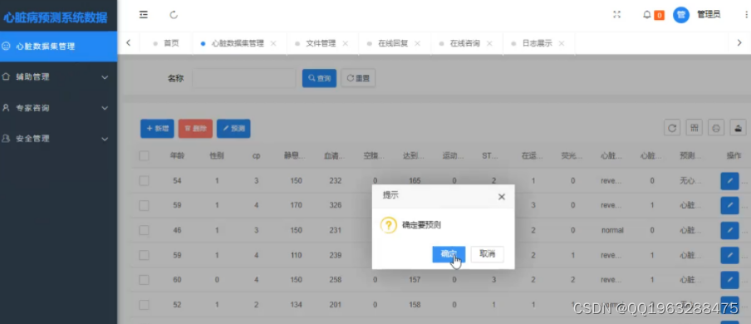Open the 管理员 user dropdown
This screenshot has height=324, width=751.
(709, 15)
